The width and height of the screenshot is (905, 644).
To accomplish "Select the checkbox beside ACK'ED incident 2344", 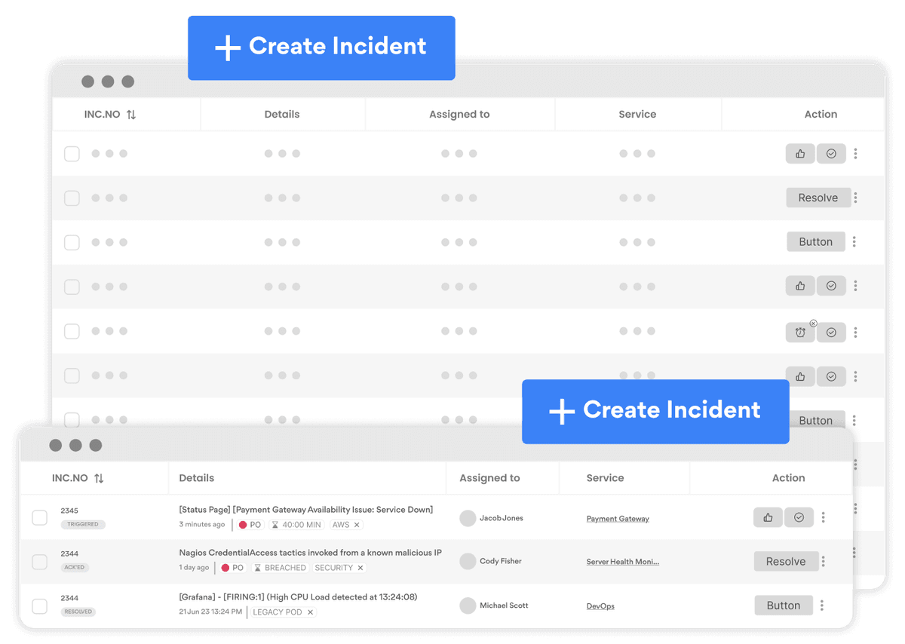I will 39,561.
